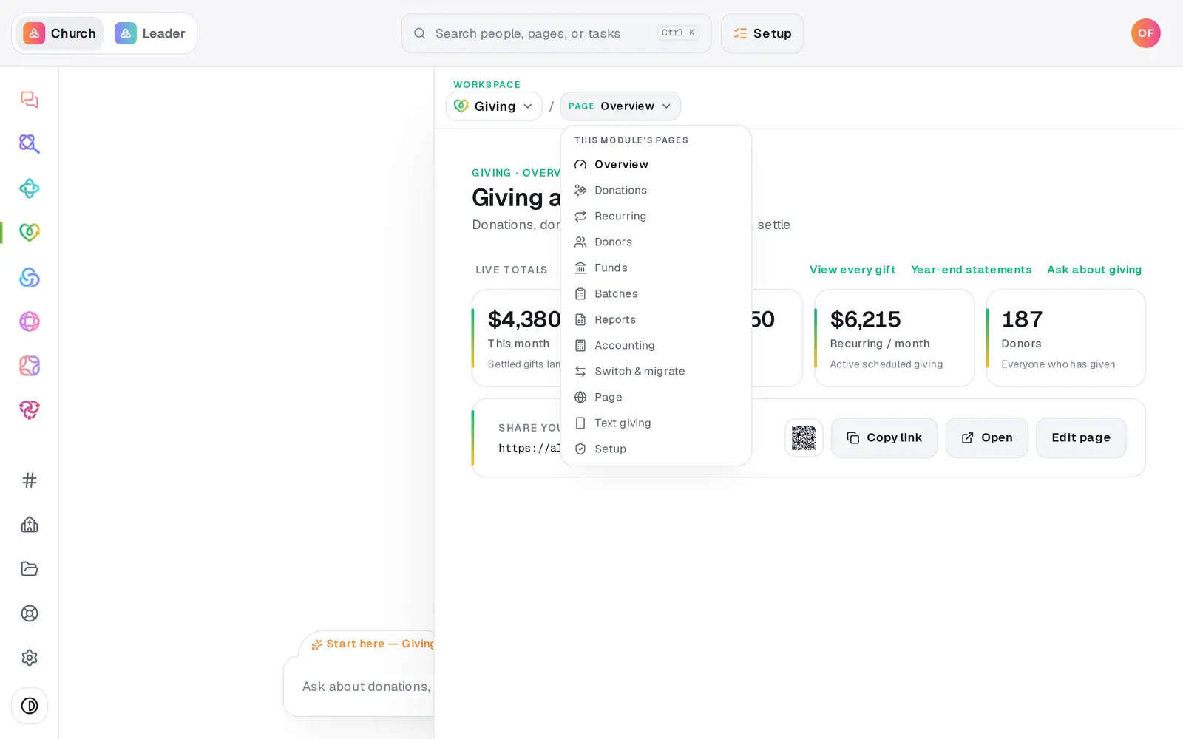
Task: Click the Copy link button
Action: coord(884,437)
